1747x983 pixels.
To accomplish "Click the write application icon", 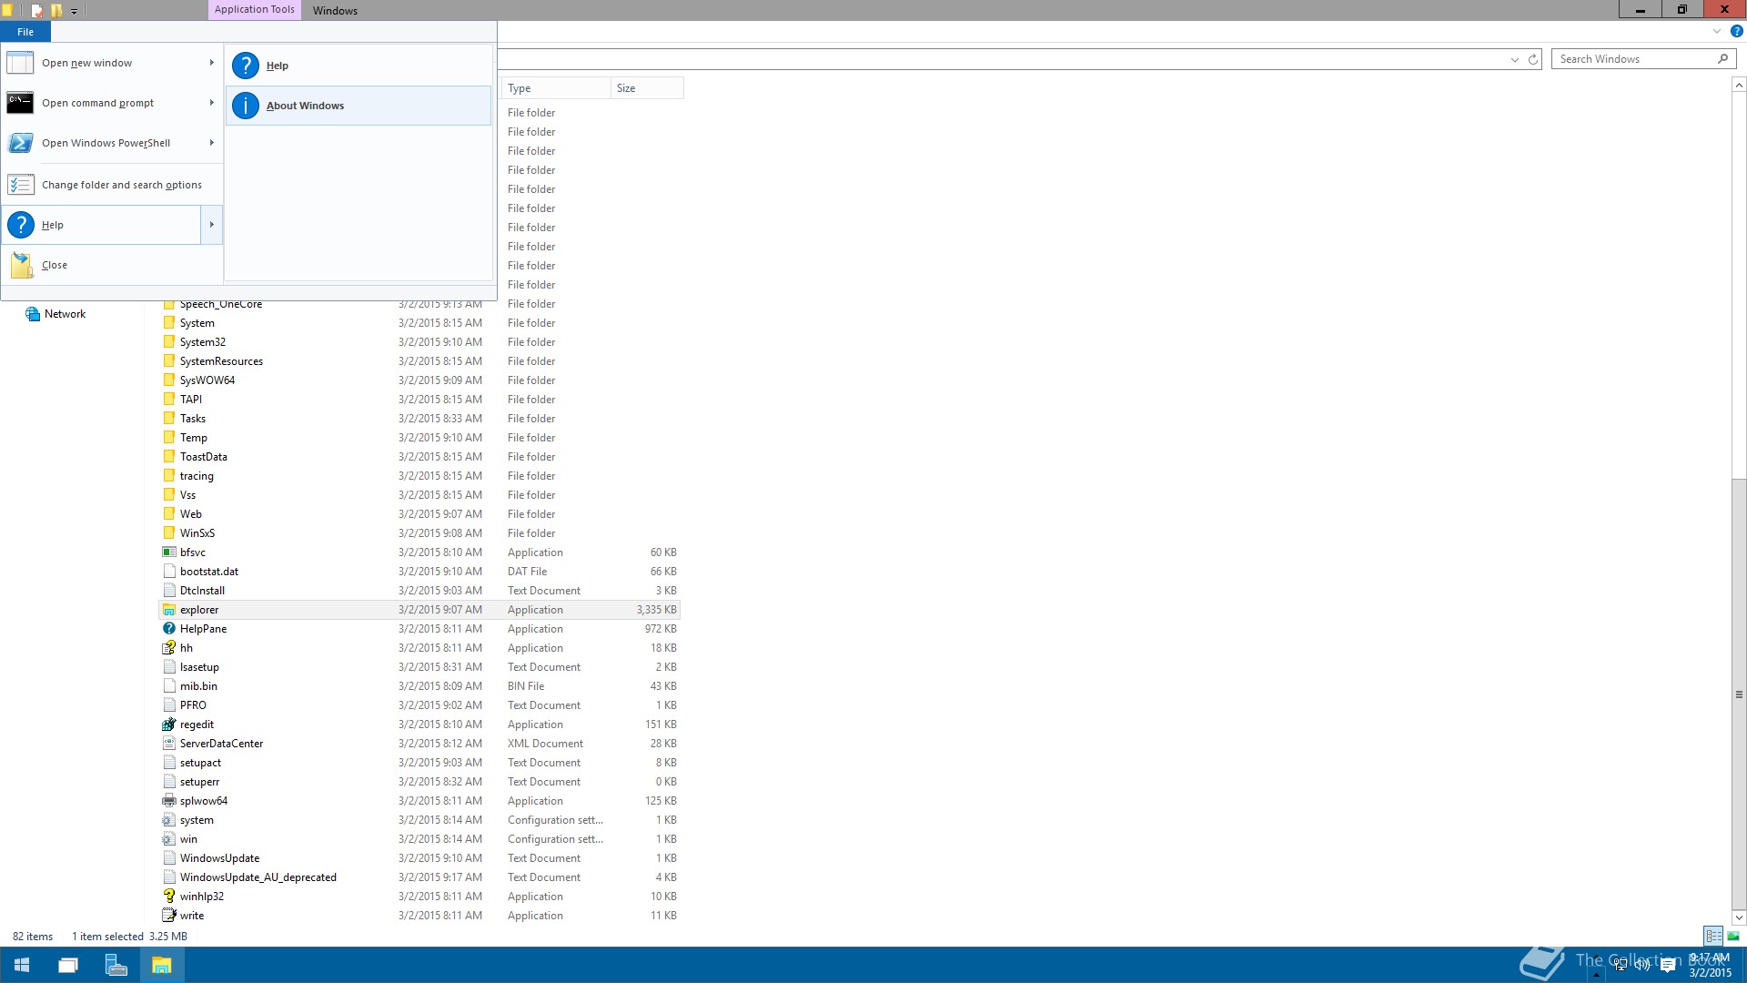I will click(x=168, y=915).
